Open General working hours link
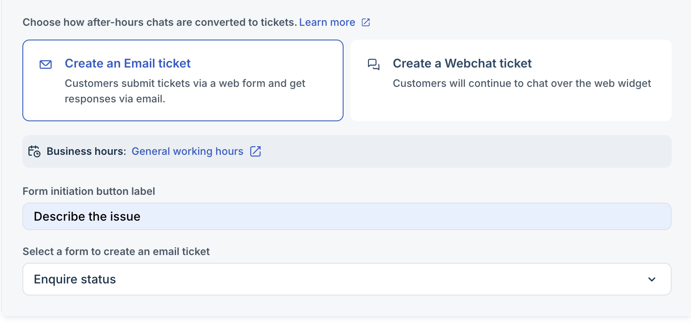 point(187,151)
